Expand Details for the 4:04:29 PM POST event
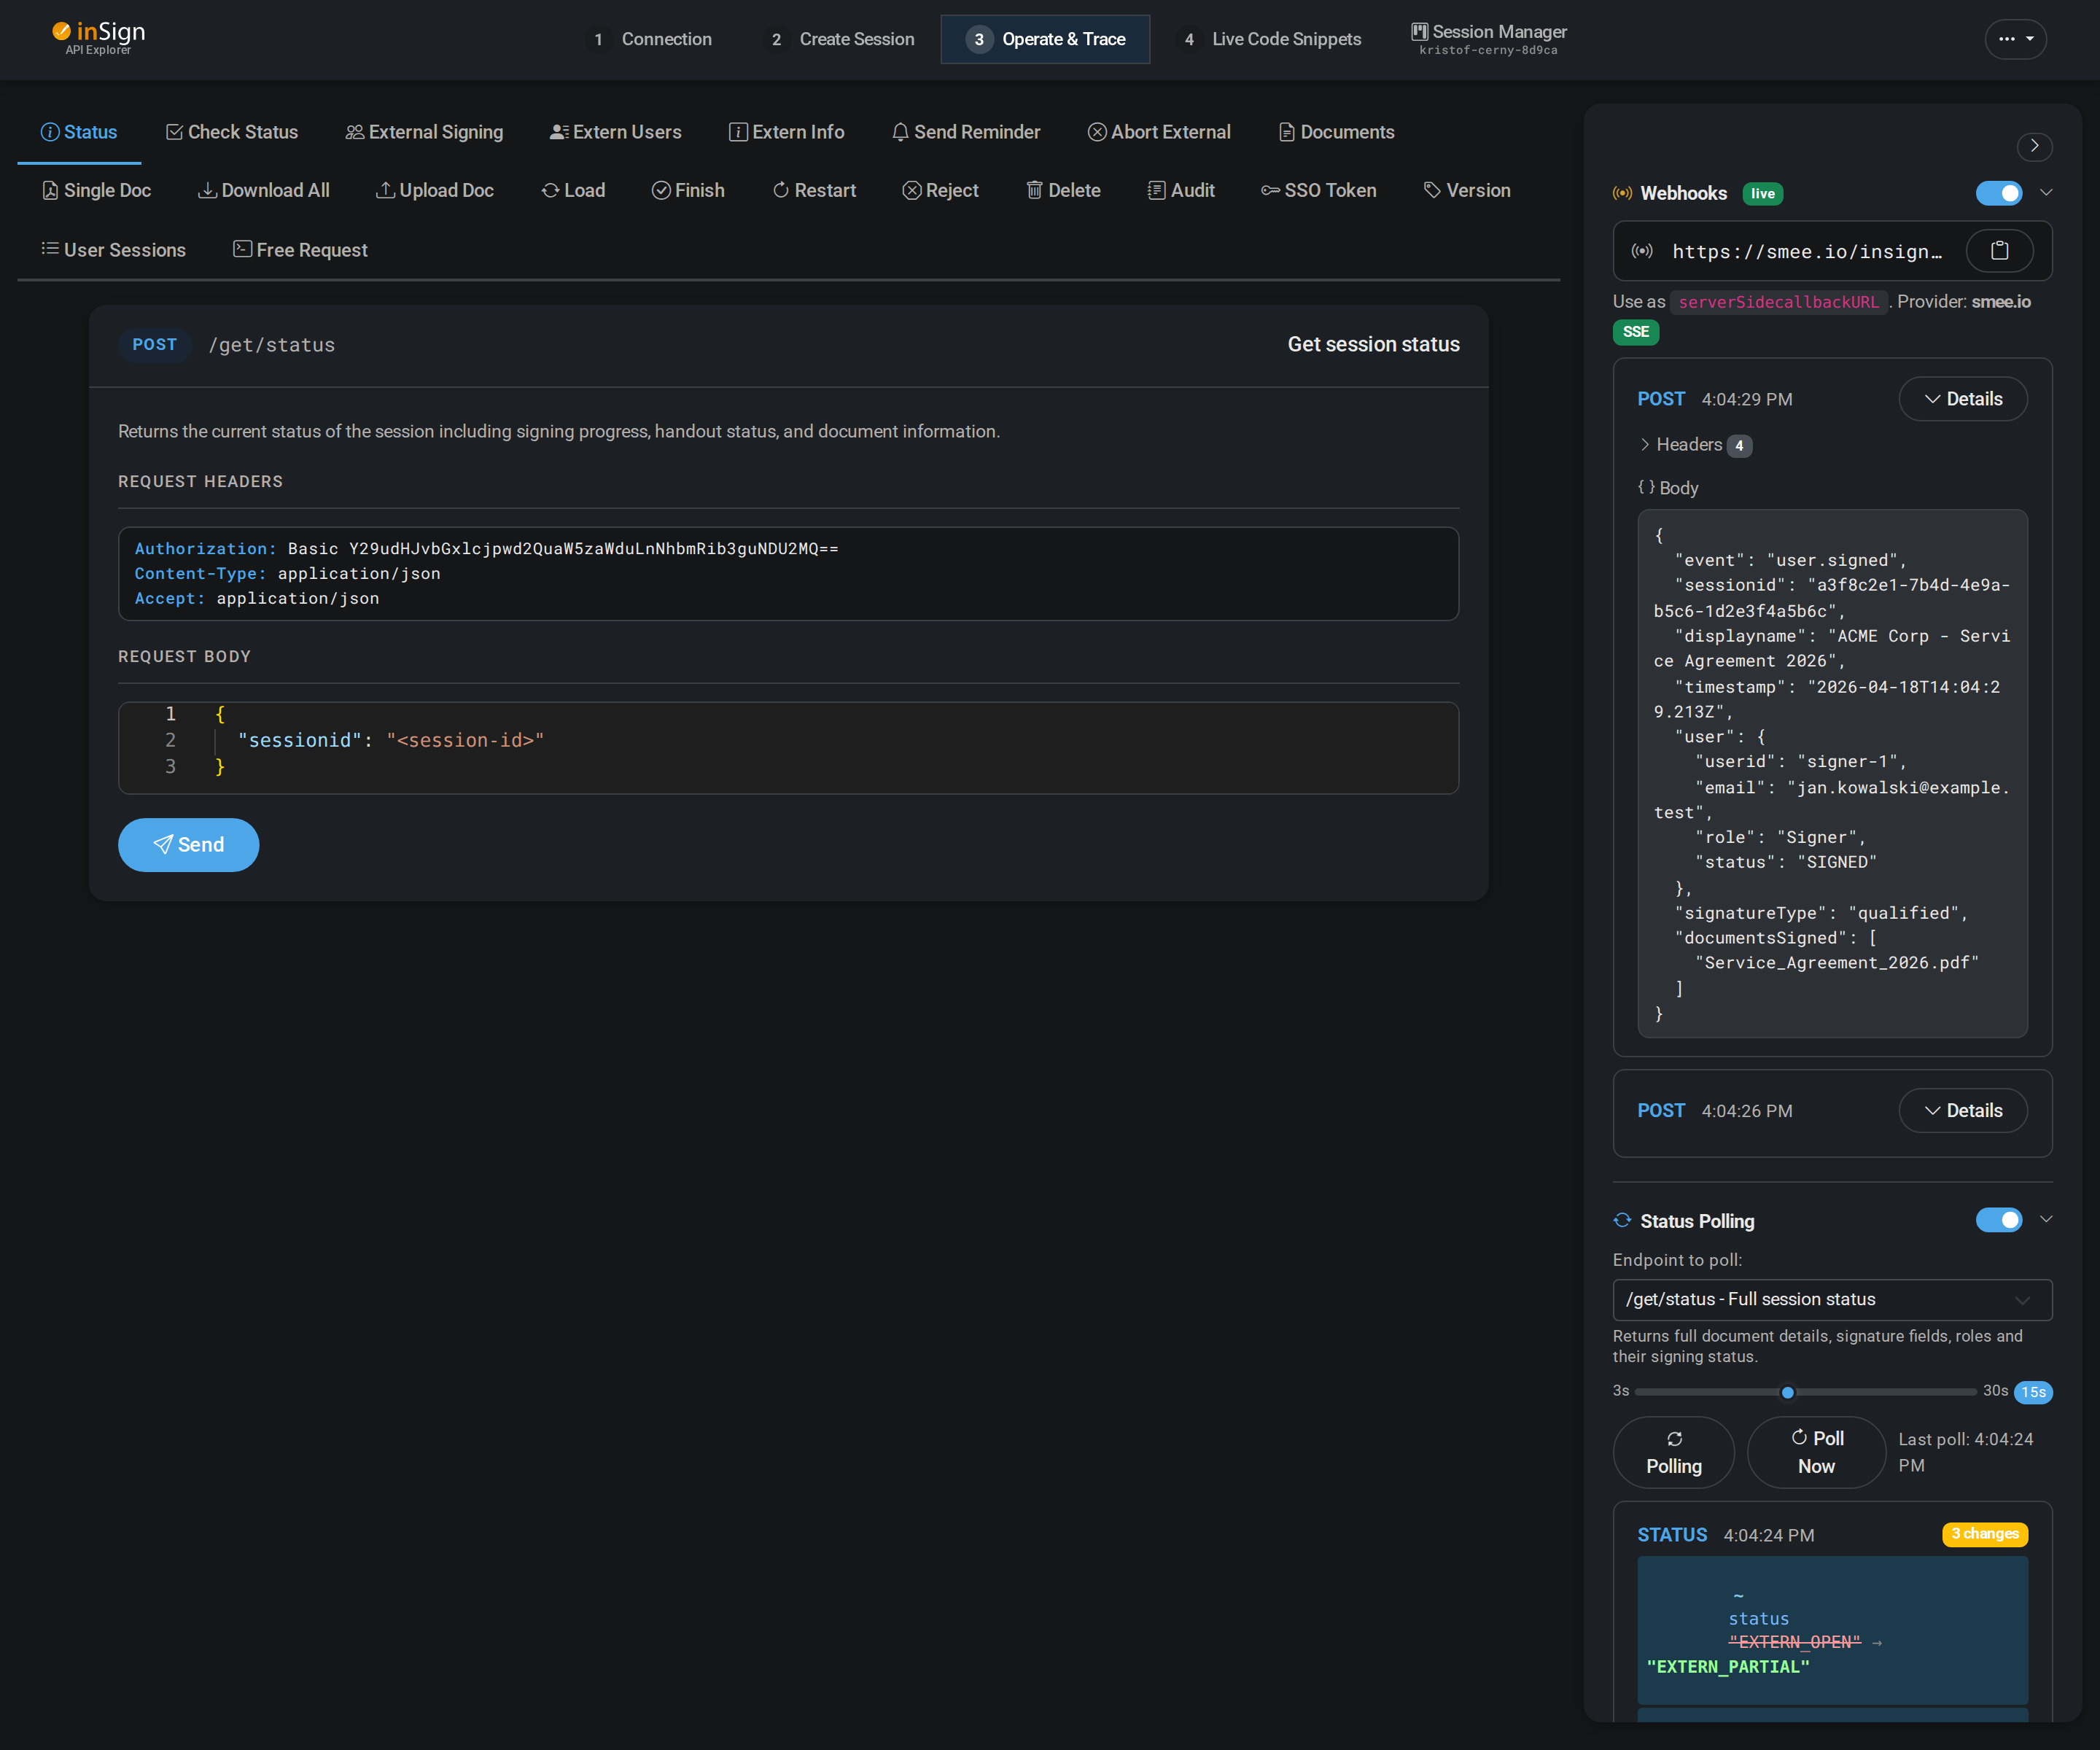2100x1750 pixels. 1962,398
